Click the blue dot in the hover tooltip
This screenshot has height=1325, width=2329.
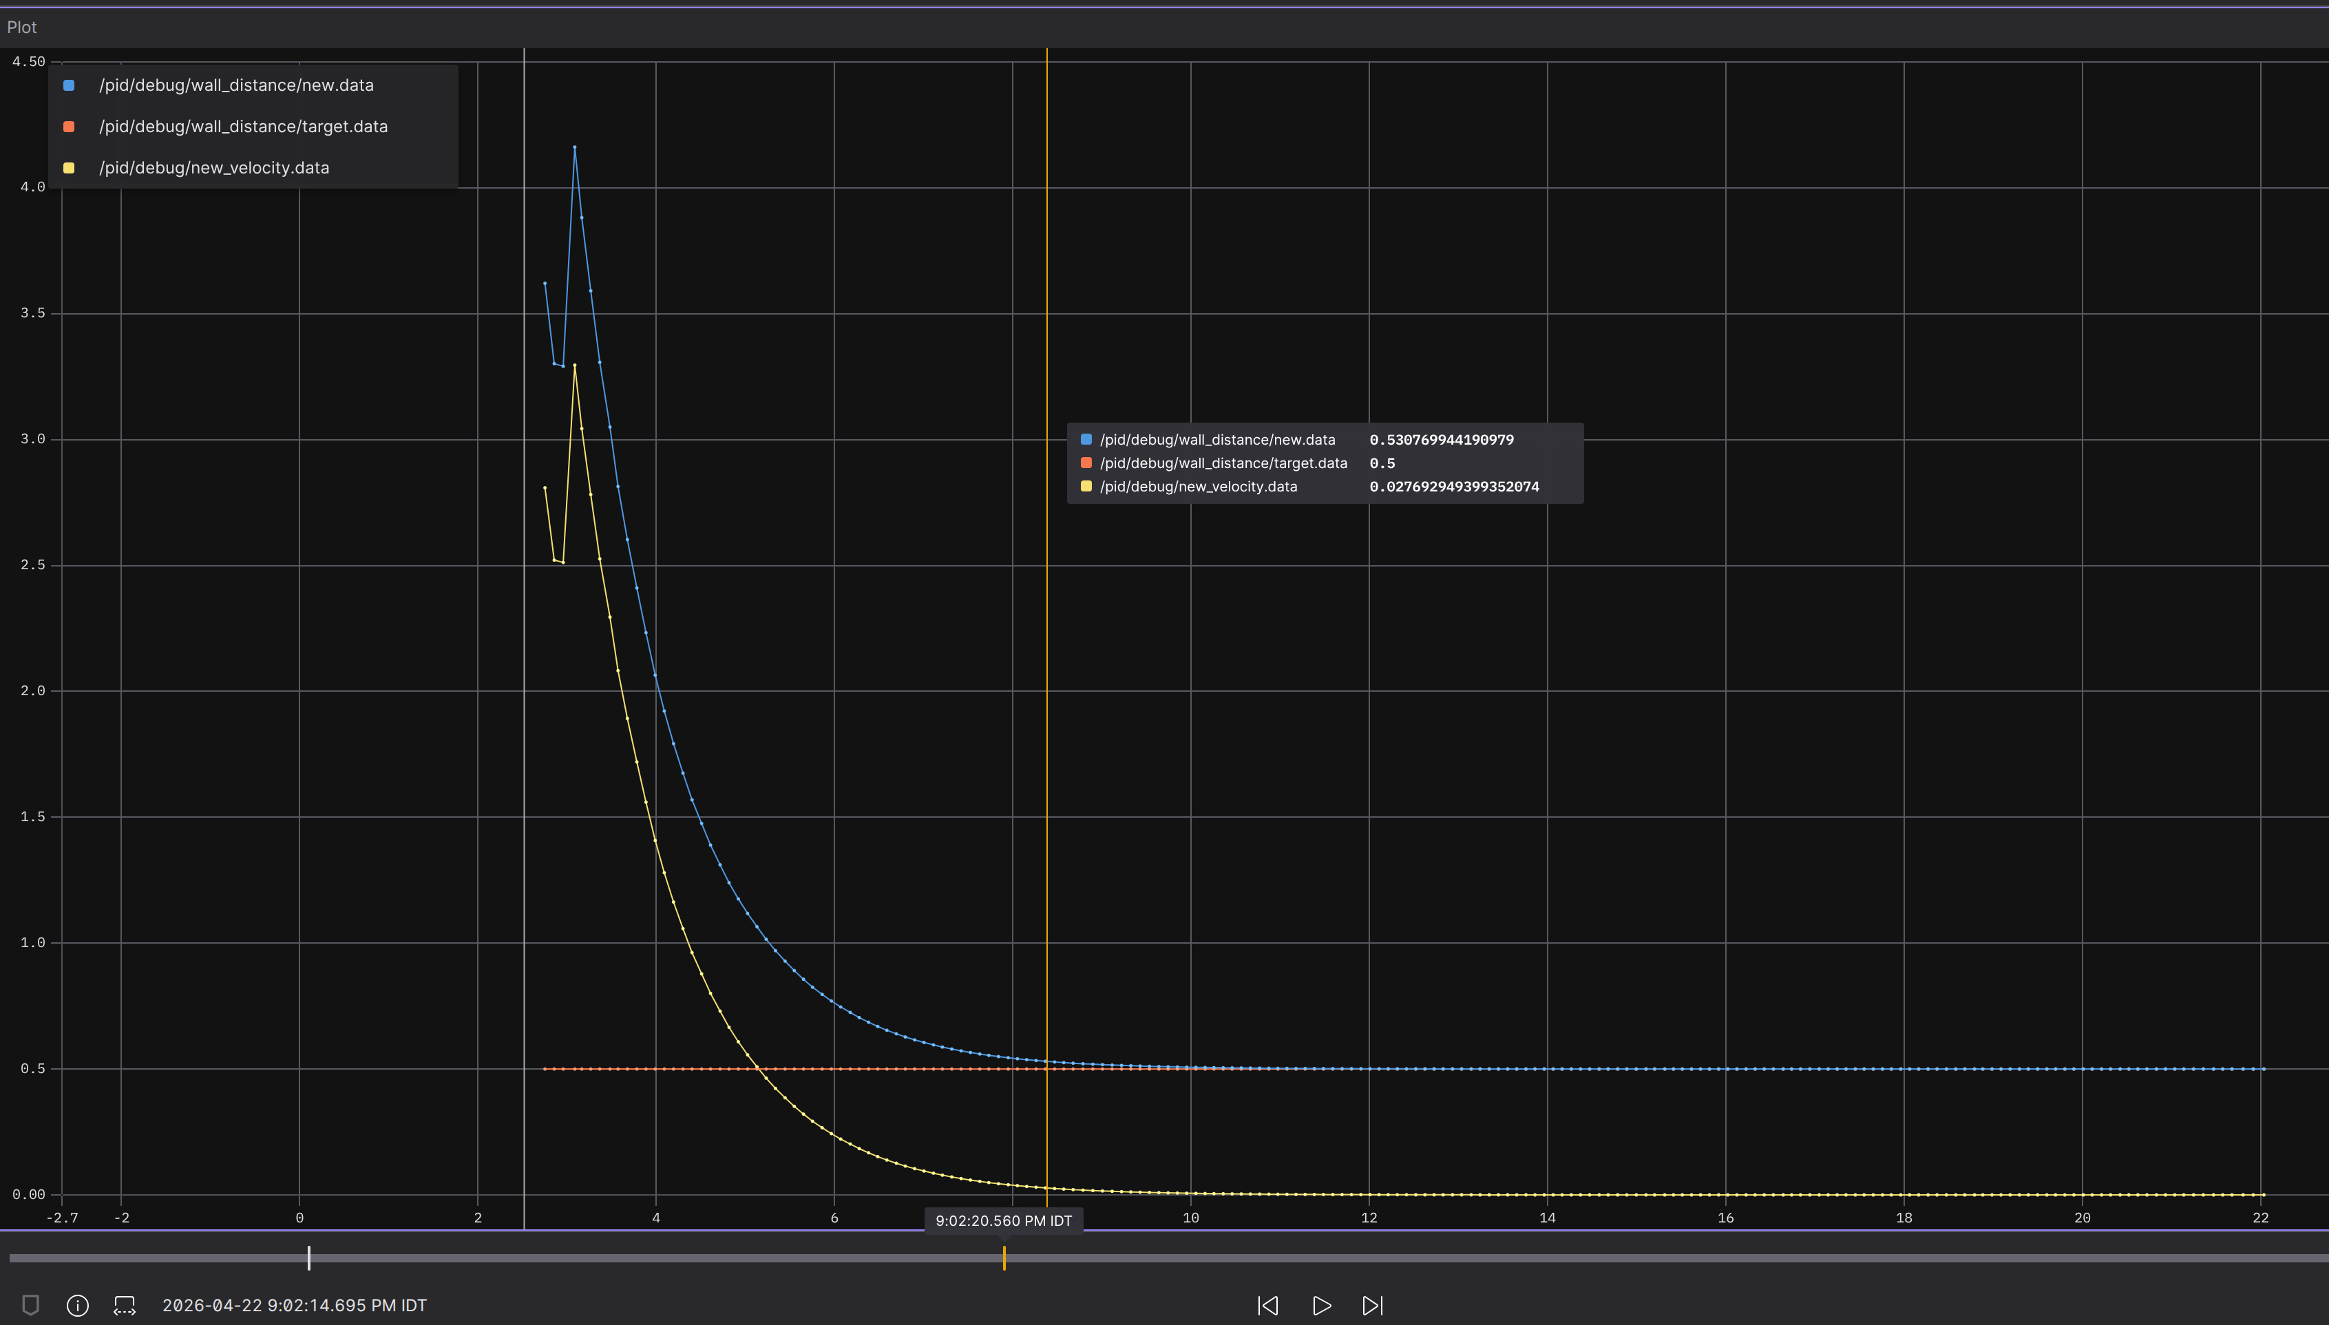1085,438
